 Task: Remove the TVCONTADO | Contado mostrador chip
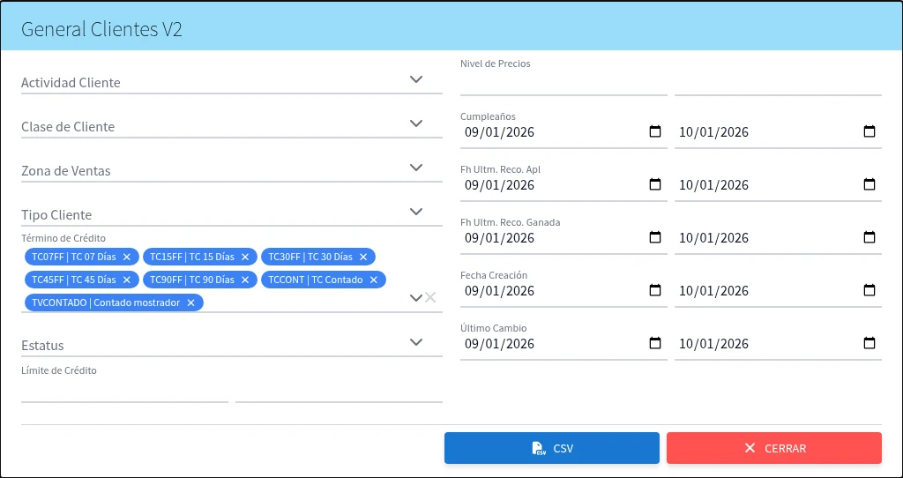190,302
